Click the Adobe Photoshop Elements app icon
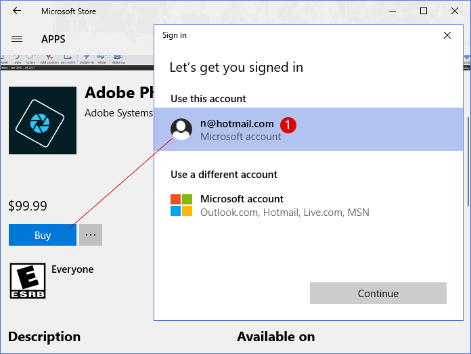The height and width of the screenshot is (354, 471). click(42, 120)
